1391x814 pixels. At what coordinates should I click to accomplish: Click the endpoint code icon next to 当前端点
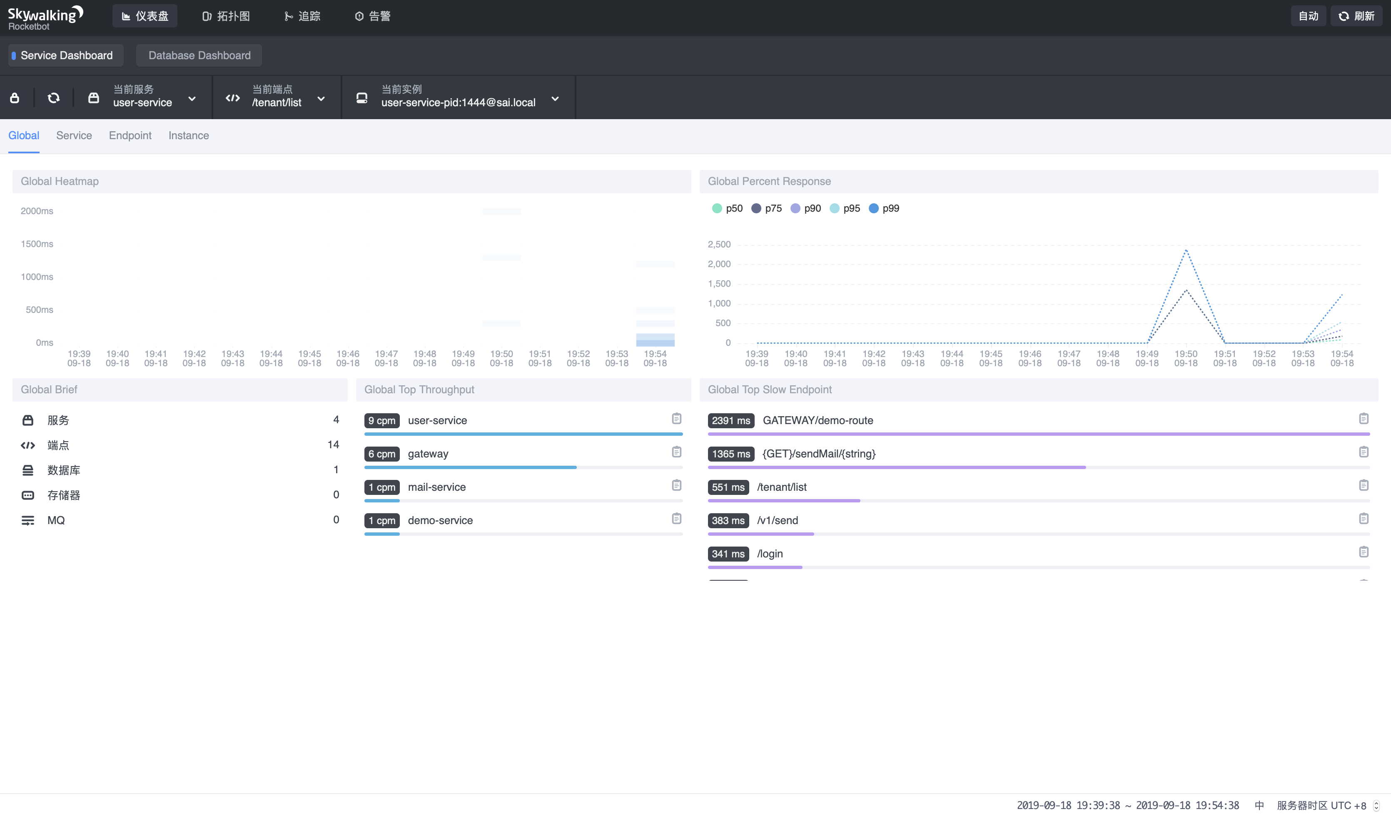[x=233, y=98]
